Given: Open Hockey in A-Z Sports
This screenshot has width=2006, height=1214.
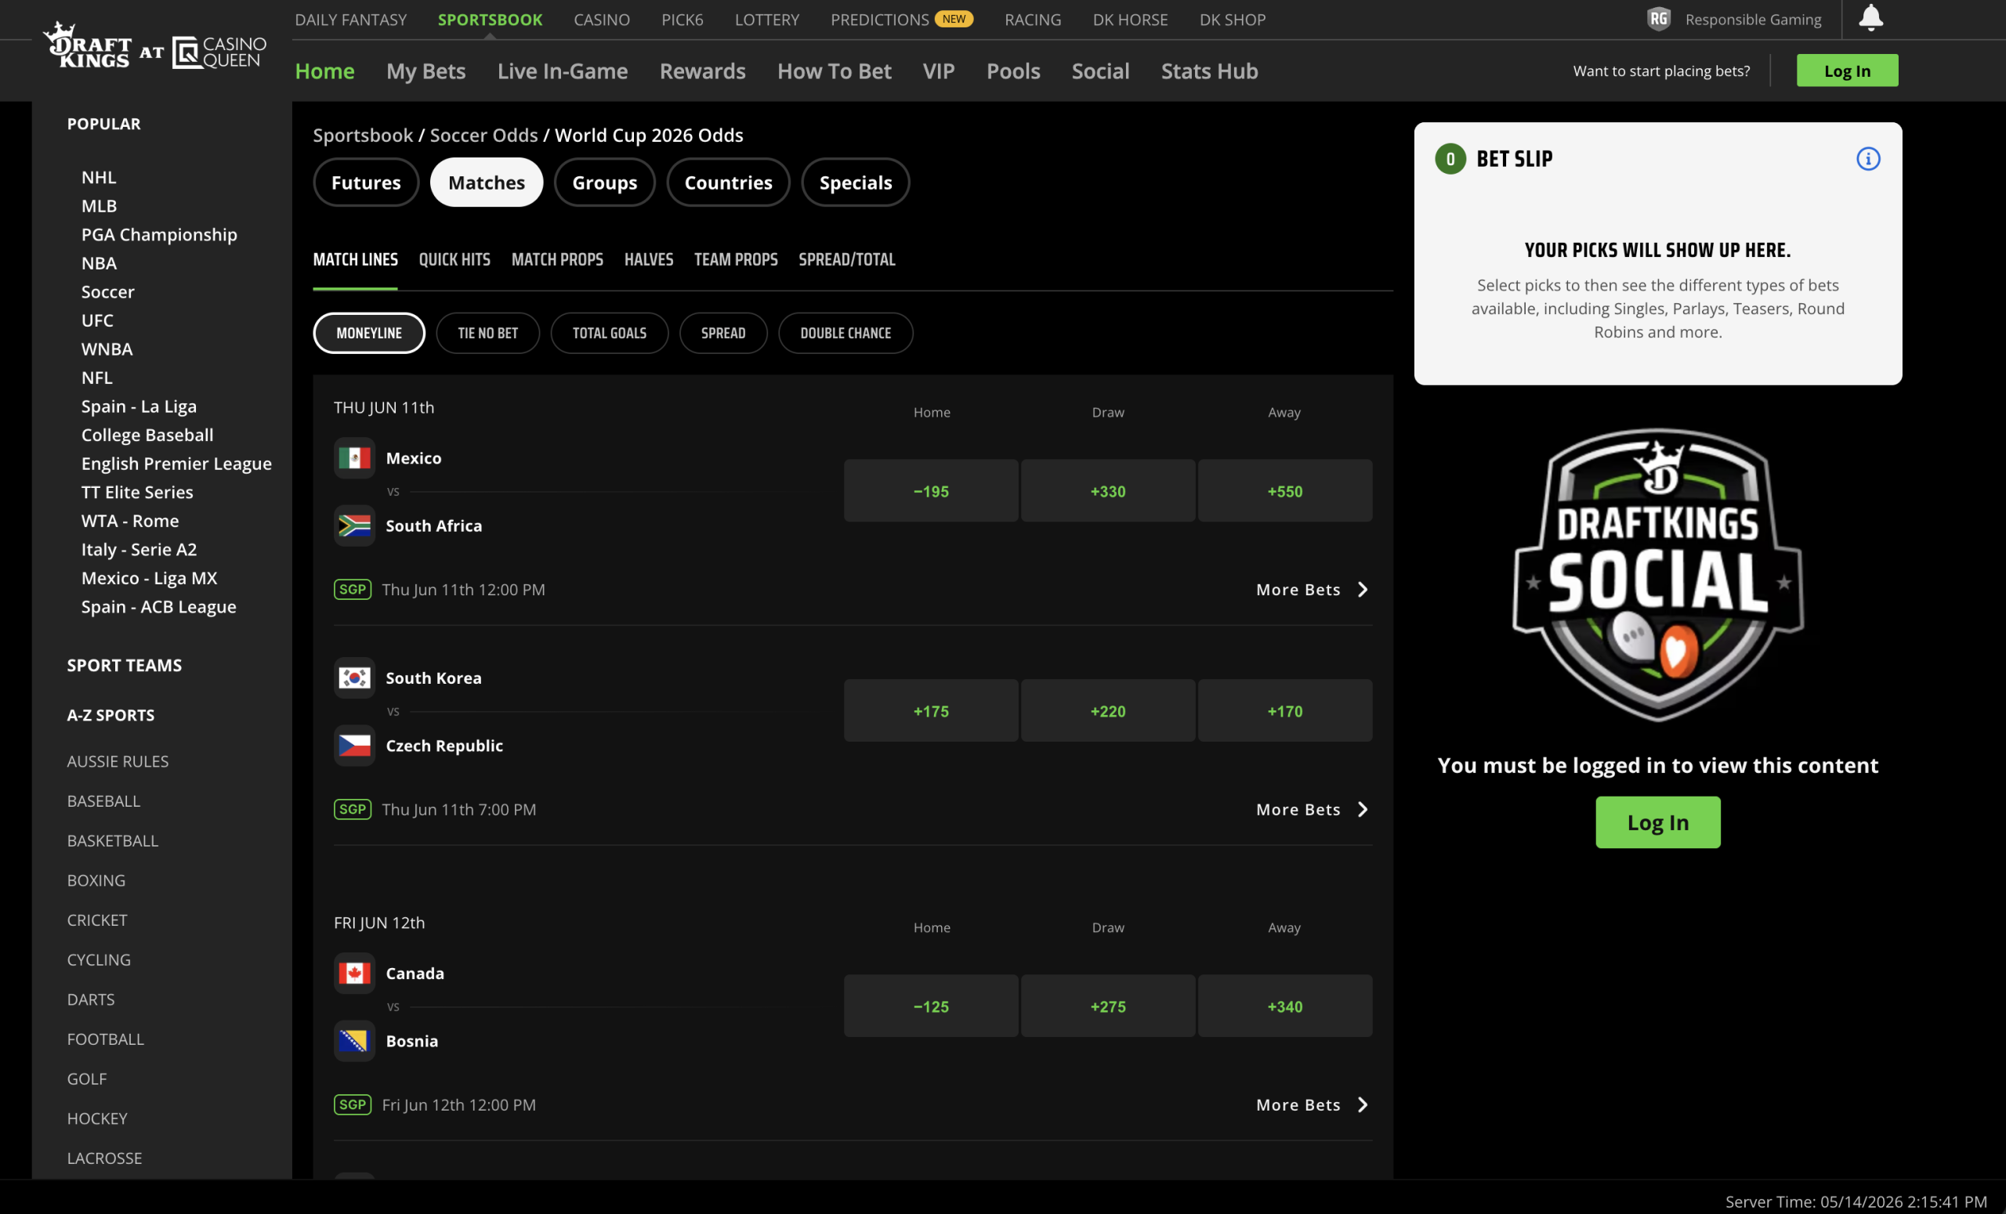Looking at the screenshot, I should tap(97, 1118).
